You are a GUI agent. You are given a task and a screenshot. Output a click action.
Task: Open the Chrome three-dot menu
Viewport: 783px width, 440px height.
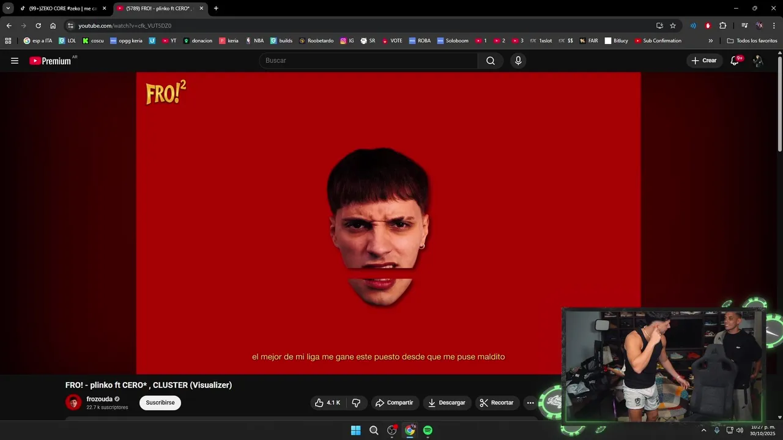click(774, 26)
